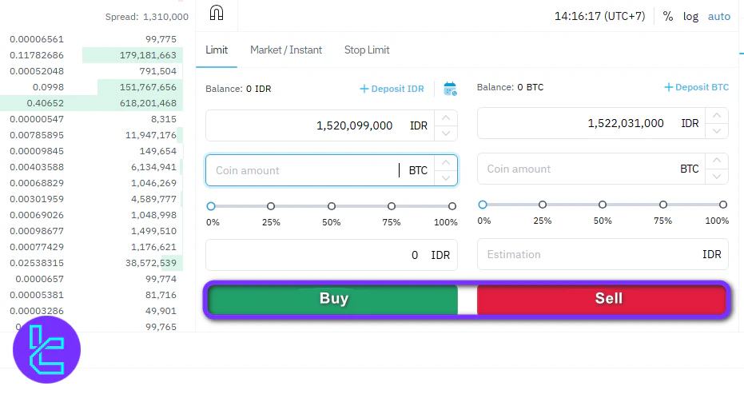Click the green Buy button
Image resolution: width=744 pixels, height=398 pixels.
pos(333,298)
